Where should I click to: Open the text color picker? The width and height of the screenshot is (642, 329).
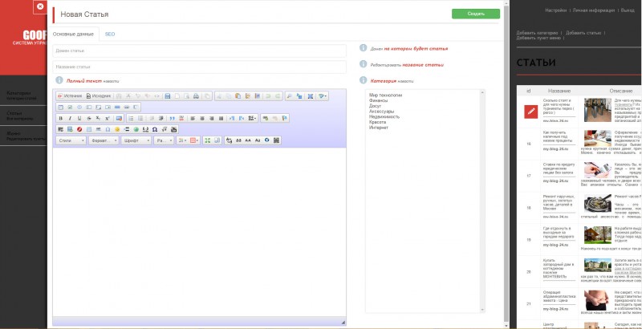point(182,140)
